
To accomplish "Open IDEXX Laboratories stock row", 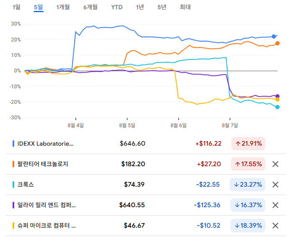I will click(x=145, y=144).
